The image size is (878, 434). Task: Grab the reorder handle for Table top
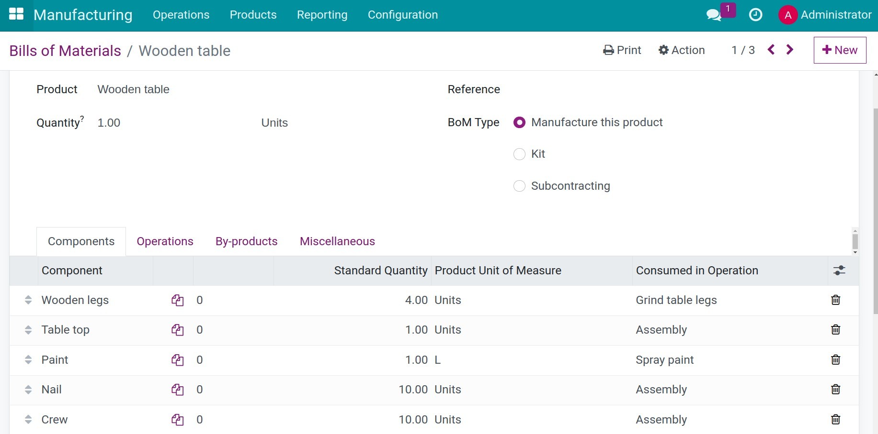pyautogui.click(x=28, y=330)
